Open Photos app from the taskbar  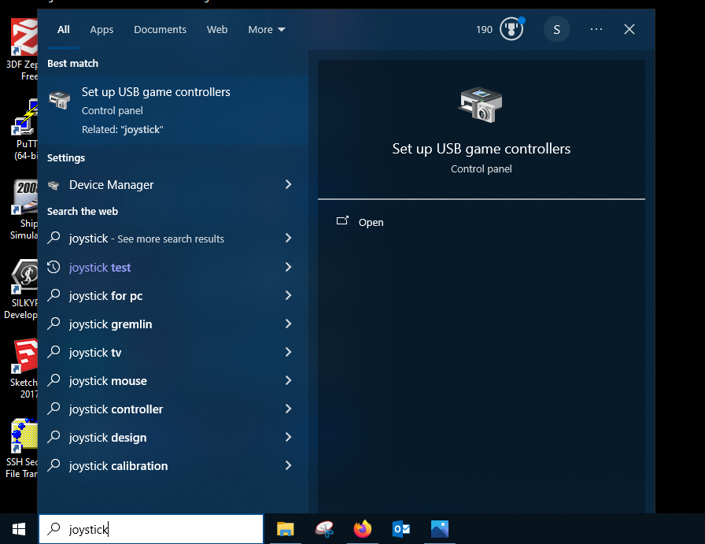click(x=440, y=529)
